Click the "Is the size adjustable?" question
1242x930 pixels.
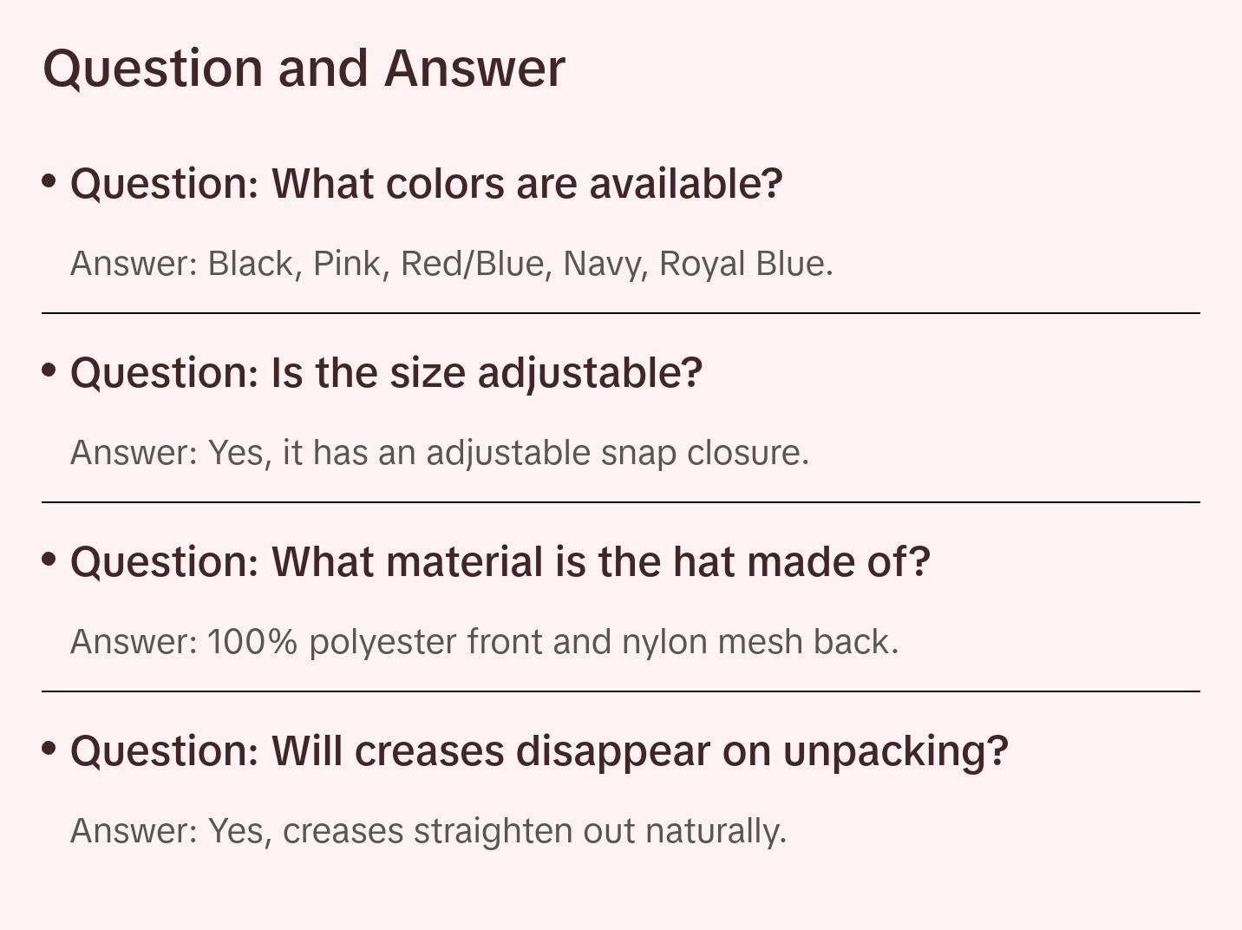point(386,373)
